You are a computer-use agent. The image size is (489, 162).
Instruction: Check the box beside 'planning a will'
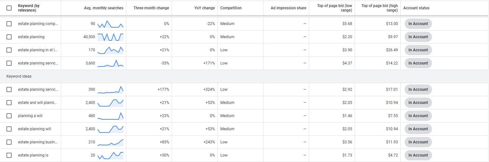[9, 116]
